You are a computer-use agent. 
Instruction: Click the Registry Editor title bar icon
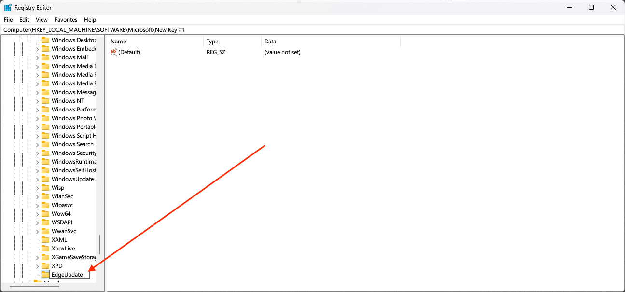coord(8,7)
